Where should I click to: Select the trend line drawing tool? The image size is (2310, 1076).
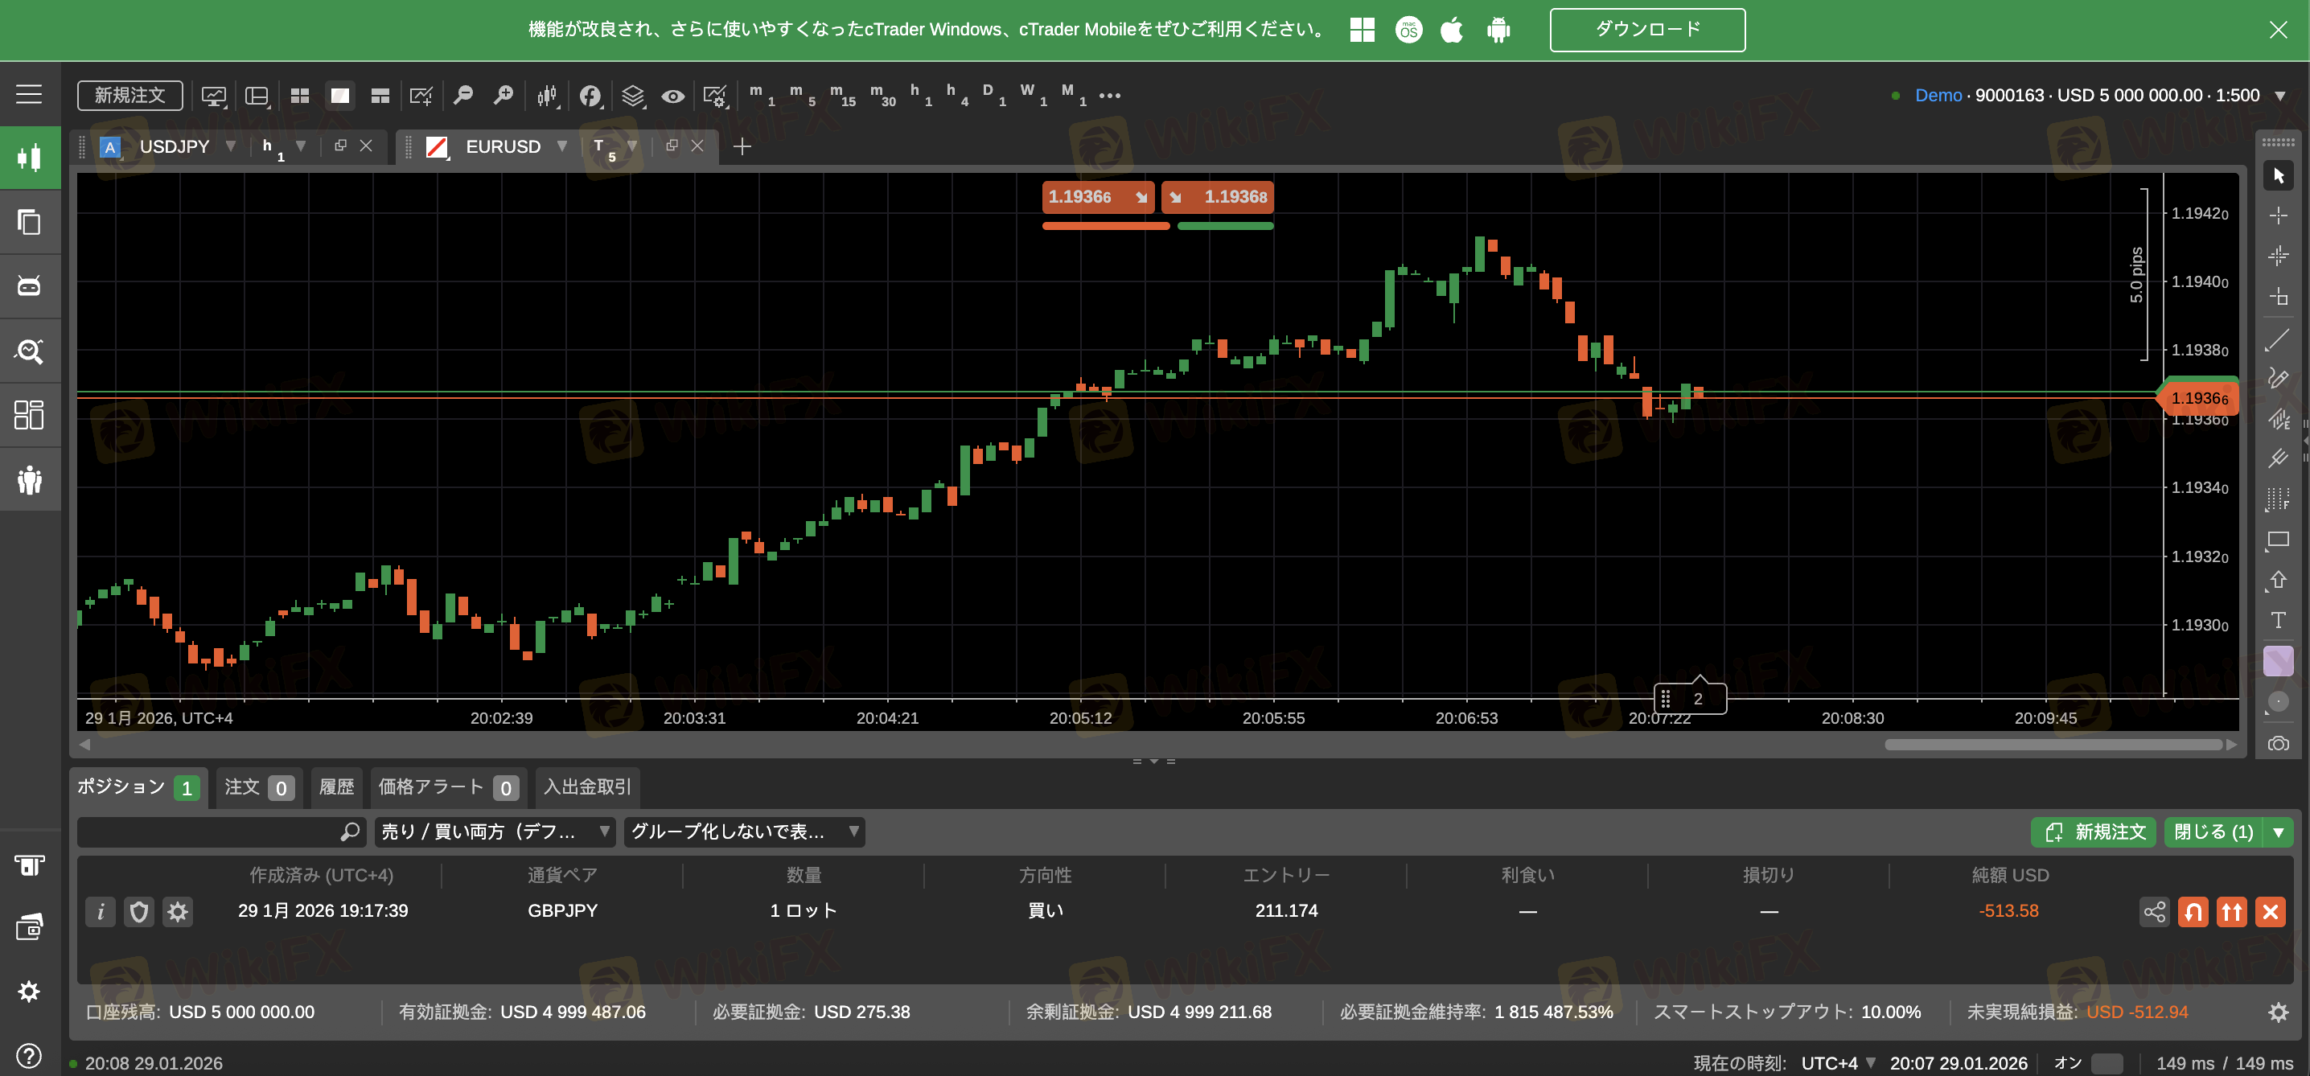coord(2278,340)
